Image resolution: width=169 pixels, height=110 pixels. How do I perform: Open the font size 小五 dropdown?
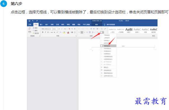click(55, 29)
